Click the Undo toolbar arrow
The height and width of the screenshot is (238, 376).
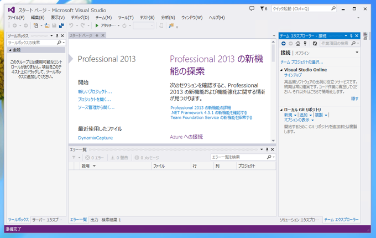[x=71, y=25]
